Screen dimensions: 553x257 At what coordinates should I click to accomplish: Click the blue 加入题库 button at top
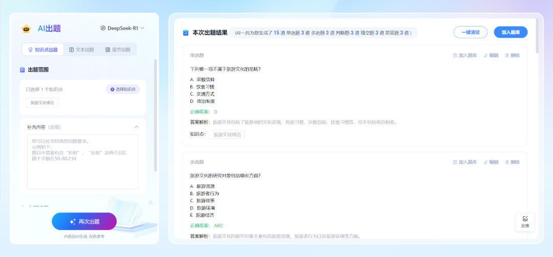pyautogui.click(x=510, y=32)
